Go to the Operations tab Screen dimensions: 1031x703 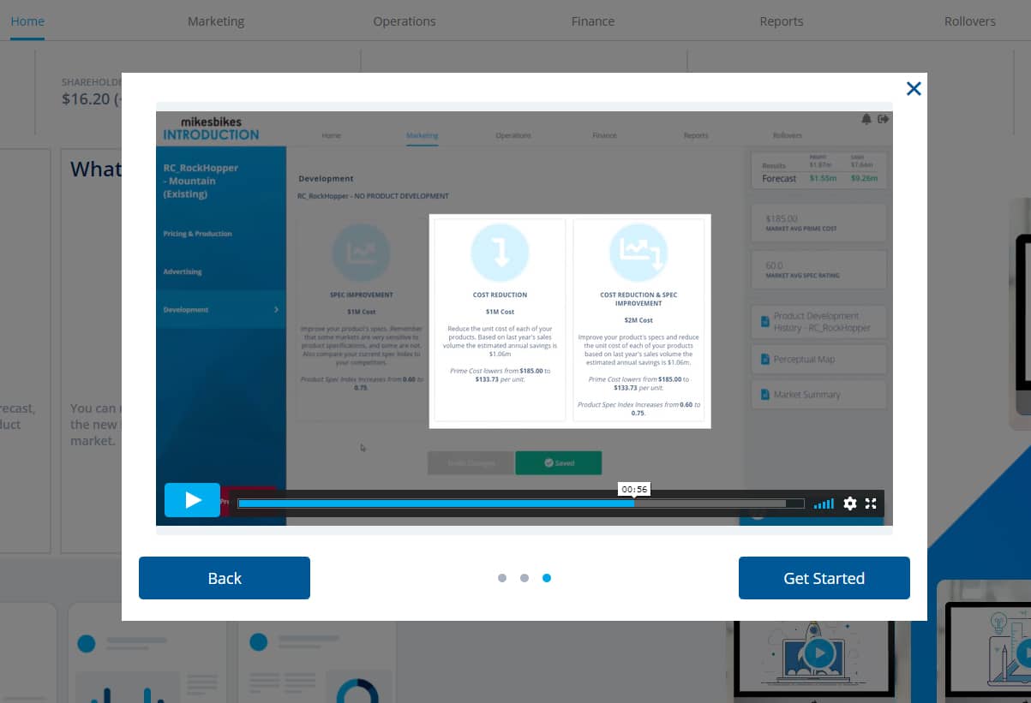pyautogui.click(x=405, y=21)
